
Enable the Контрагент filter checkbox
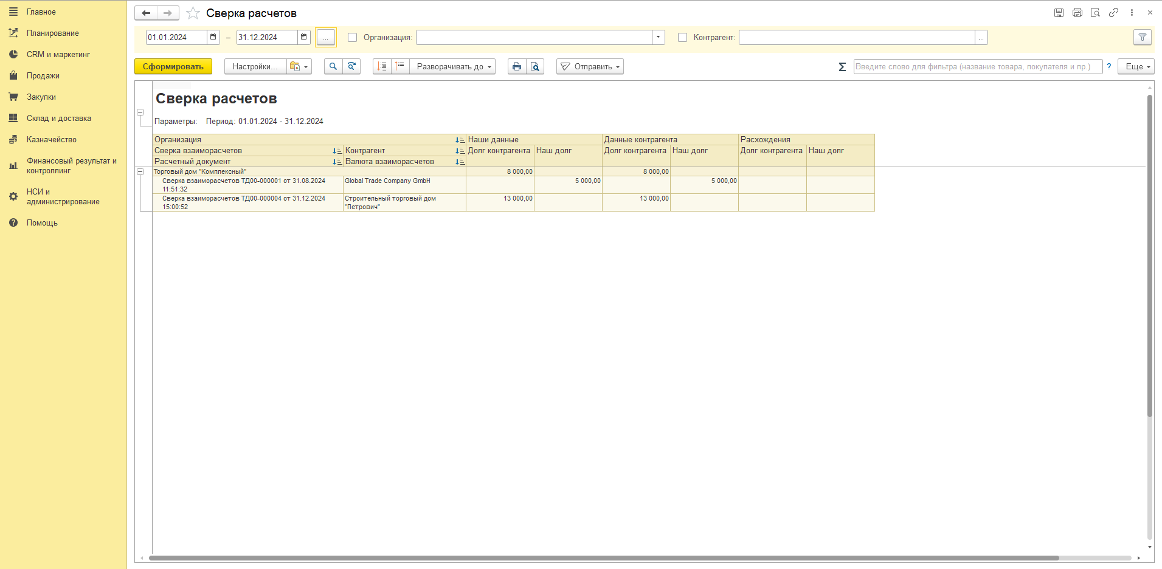[682, 37]
